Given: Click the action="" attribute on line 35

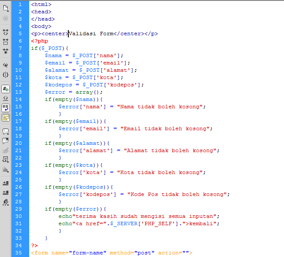Looking at the screenshot, I should 173,253.
